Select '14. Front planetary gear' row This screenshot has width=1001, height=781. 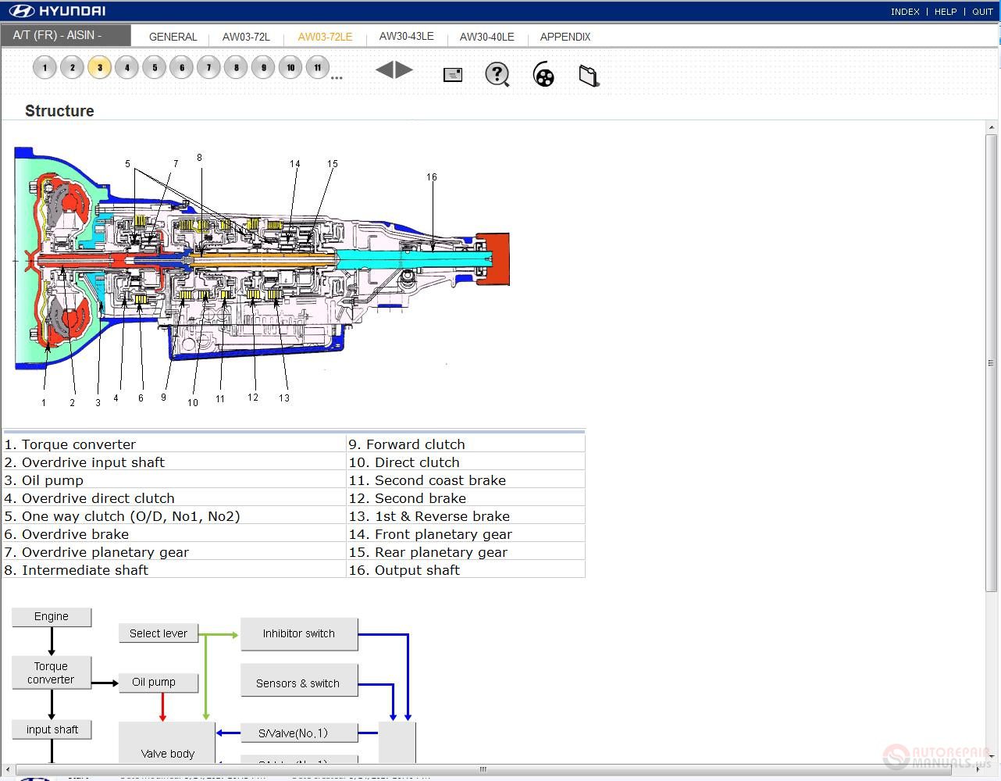point(465,533)
